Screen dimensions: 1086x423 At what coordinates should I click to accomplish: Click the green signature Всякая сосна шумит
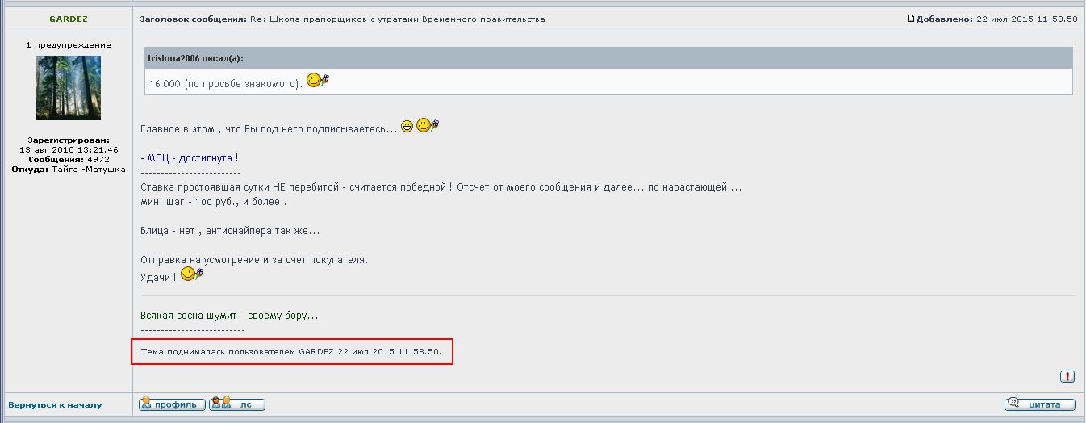(229, 316)
